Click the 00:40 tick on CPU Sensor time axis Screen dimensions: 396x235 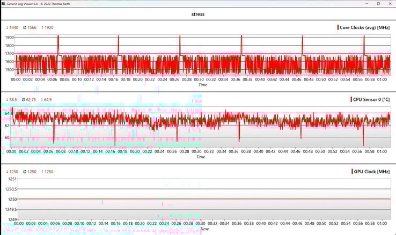pyautogui.click(x=258, y=151)
